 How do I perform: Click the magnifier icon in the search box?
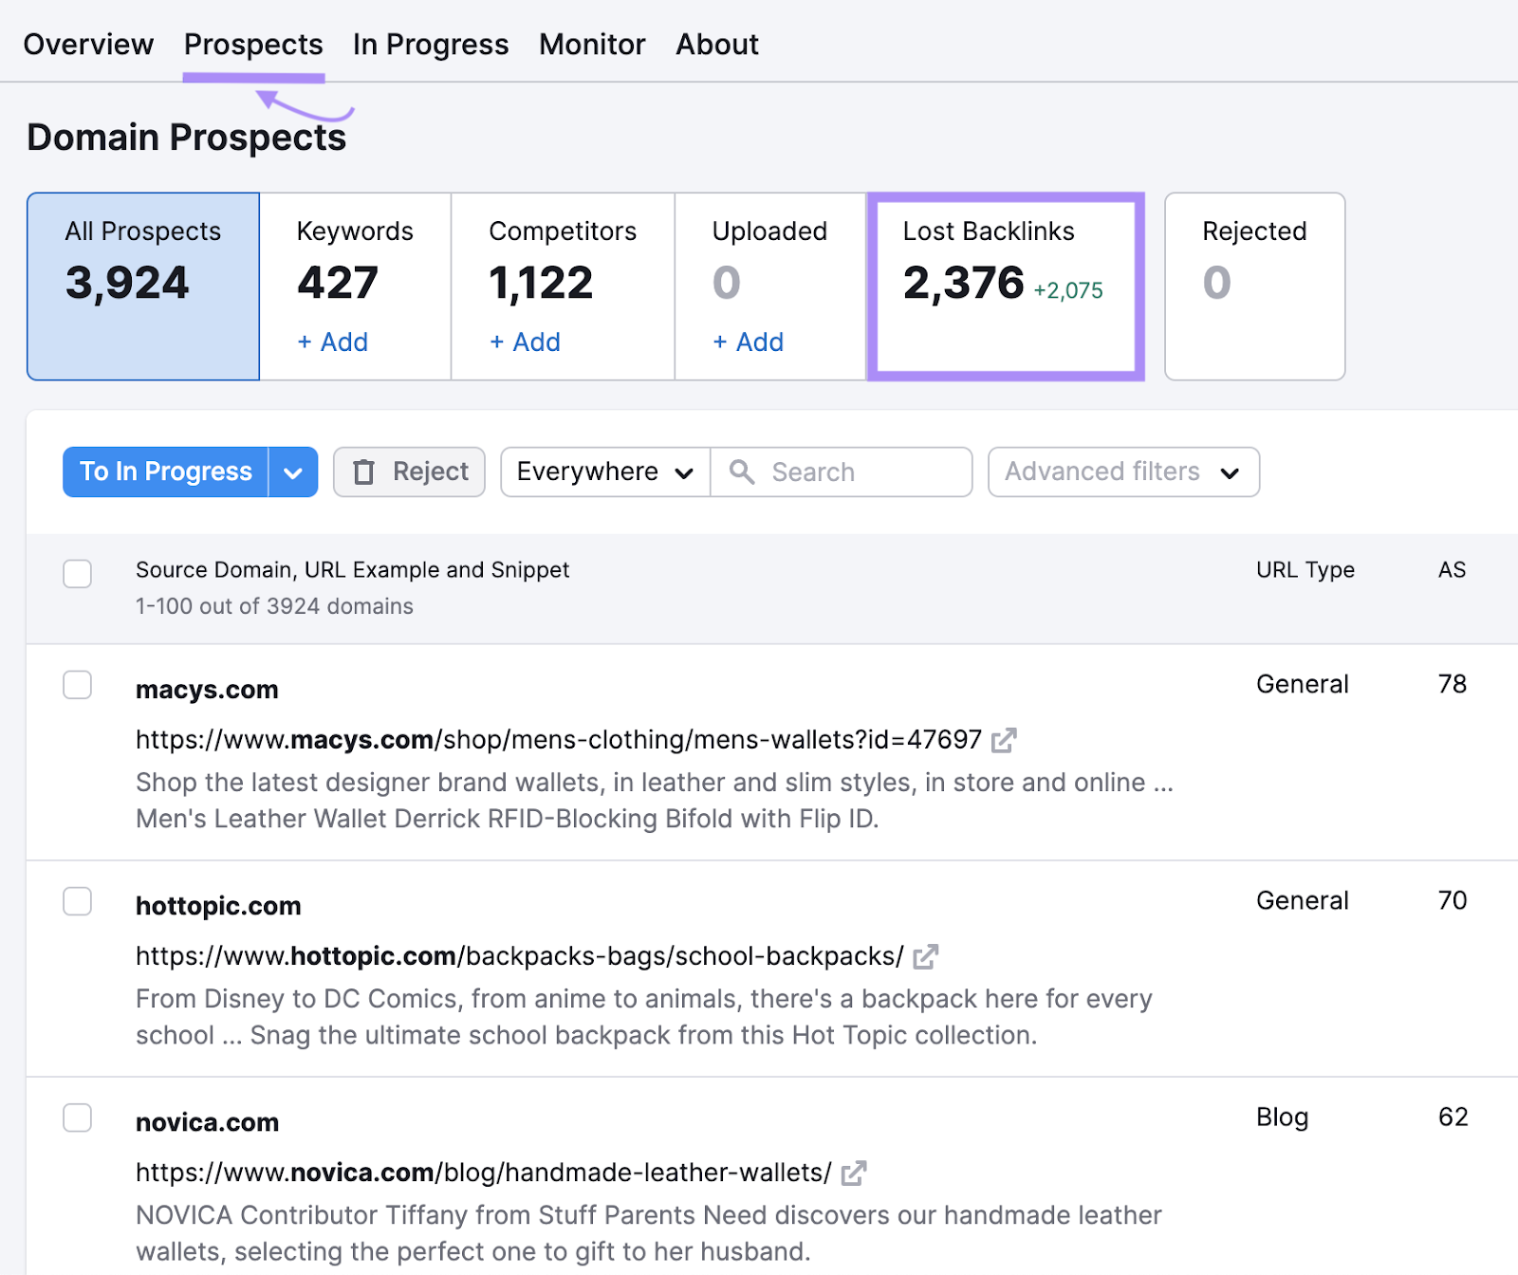pos(741,471)
